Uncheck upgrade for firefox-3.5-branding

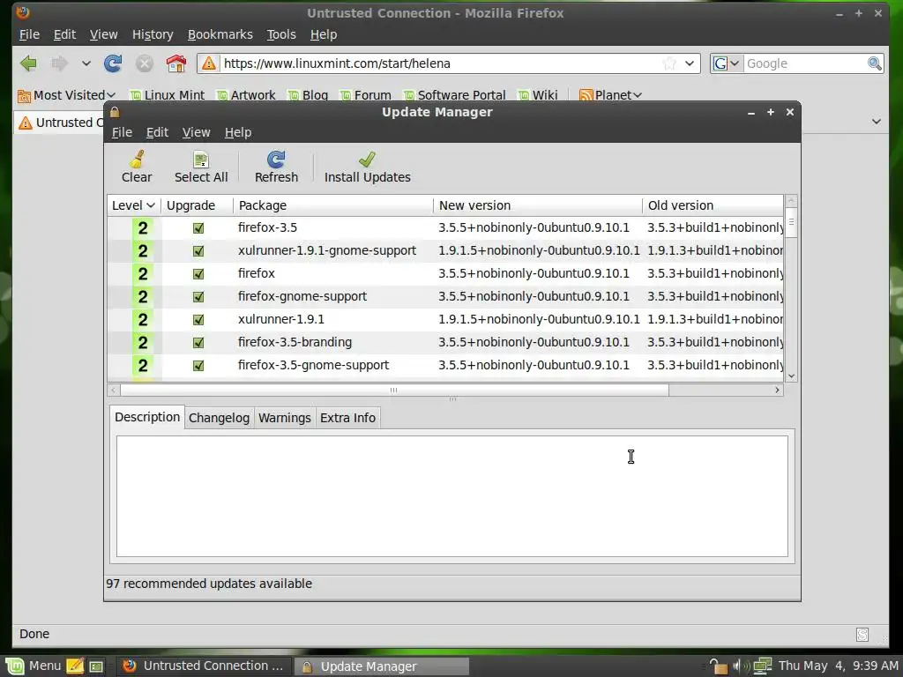198,343
